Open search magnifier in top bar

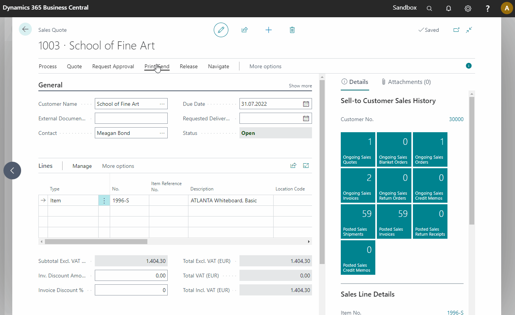point(429,8)
